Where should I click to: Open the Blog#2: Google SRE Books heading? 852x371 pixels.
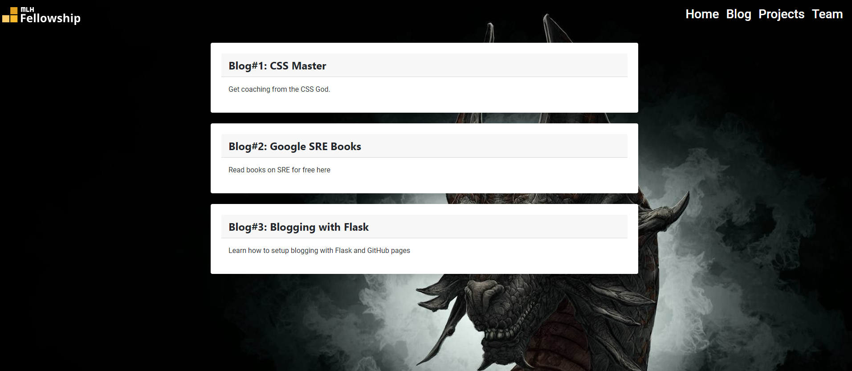(294, 147)
